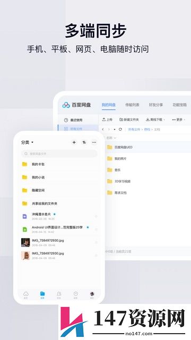Go back with the left chevron
Viewport: 191px width, 340px height.
coord(103,129)
